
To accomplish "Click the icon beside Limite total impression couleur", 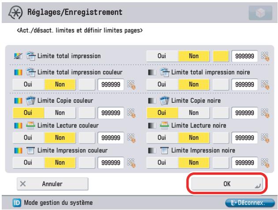I will [30, 72].
